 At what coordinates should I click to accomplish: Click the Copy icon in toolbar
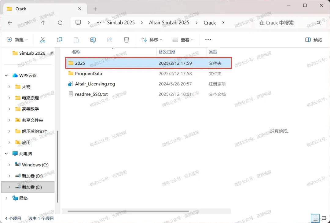59,39
